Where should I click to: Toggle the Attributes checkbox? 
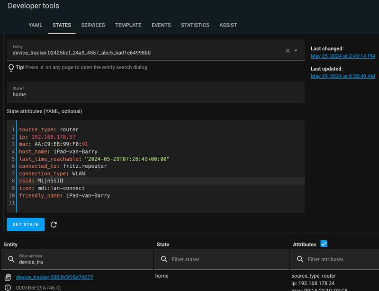tap(324, 244)
